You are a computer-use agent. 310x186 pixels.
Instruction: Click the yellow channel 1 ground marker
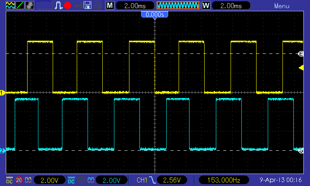[2, 93]
